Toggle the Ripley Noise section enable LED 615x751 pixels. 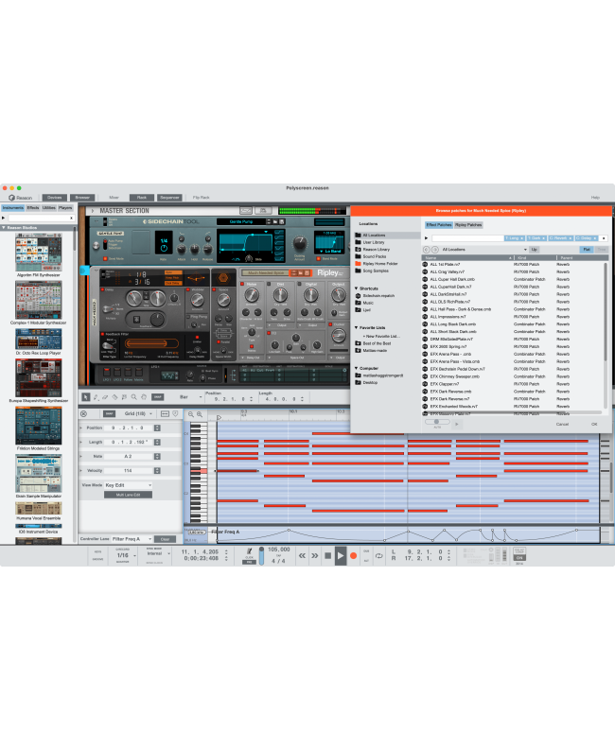[242, 284]
